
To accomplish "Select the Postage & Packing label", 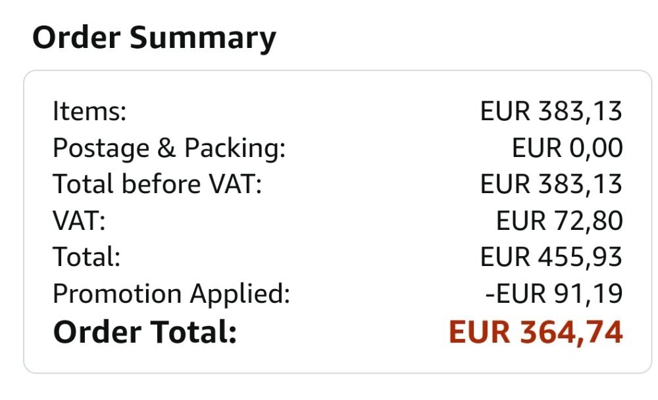I will (169, 149).
